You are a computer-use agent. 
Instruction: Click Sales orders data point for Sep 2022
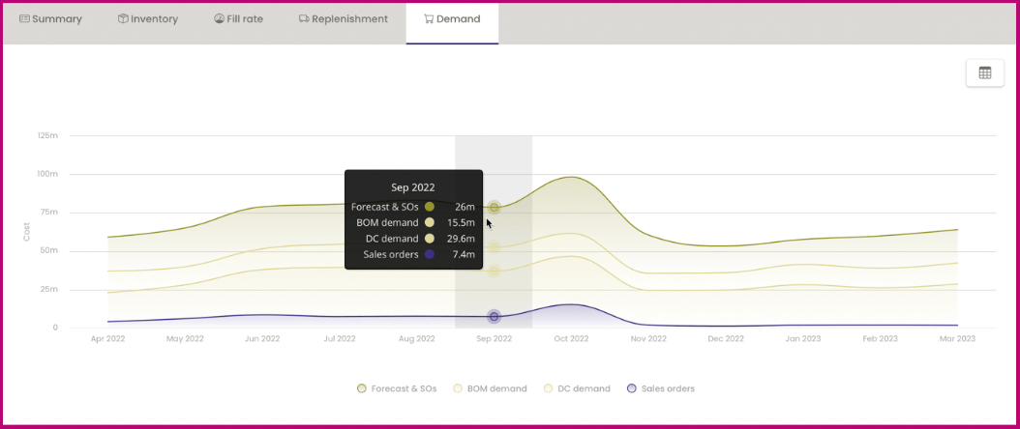click(x=494, y=317)
